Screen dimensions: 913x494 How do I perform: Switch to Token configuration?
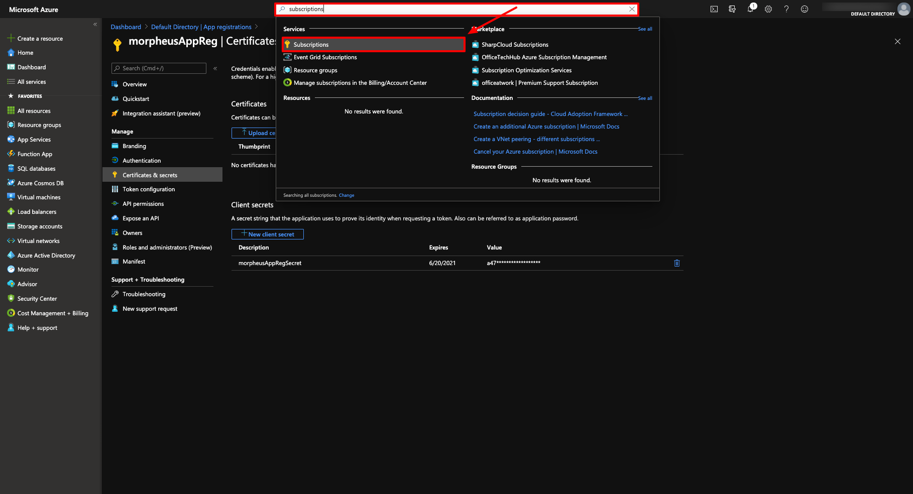148,189
